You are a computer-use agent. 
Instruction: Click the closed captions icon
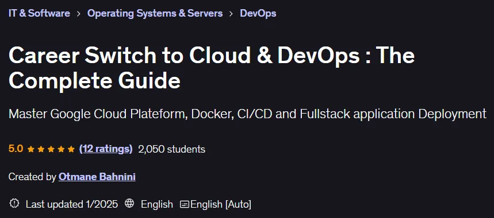[185, 204]
